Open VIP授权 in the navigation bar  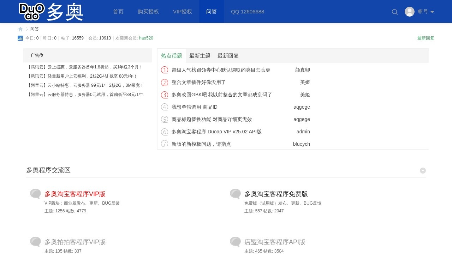pyautogui.click(x=183, y=12)
